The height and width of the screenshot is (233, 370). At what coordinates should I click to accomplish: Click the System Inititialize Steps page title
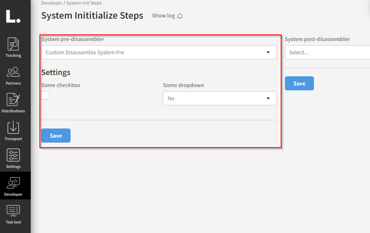click(92, 16)
